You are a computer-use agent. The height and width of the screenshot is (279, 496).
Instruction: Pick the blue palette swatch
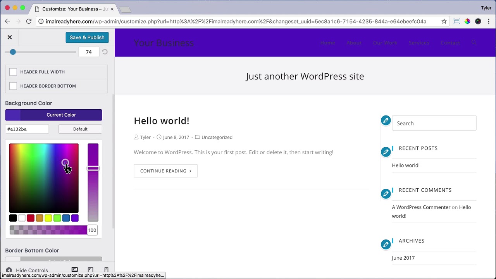pos(66,218)
